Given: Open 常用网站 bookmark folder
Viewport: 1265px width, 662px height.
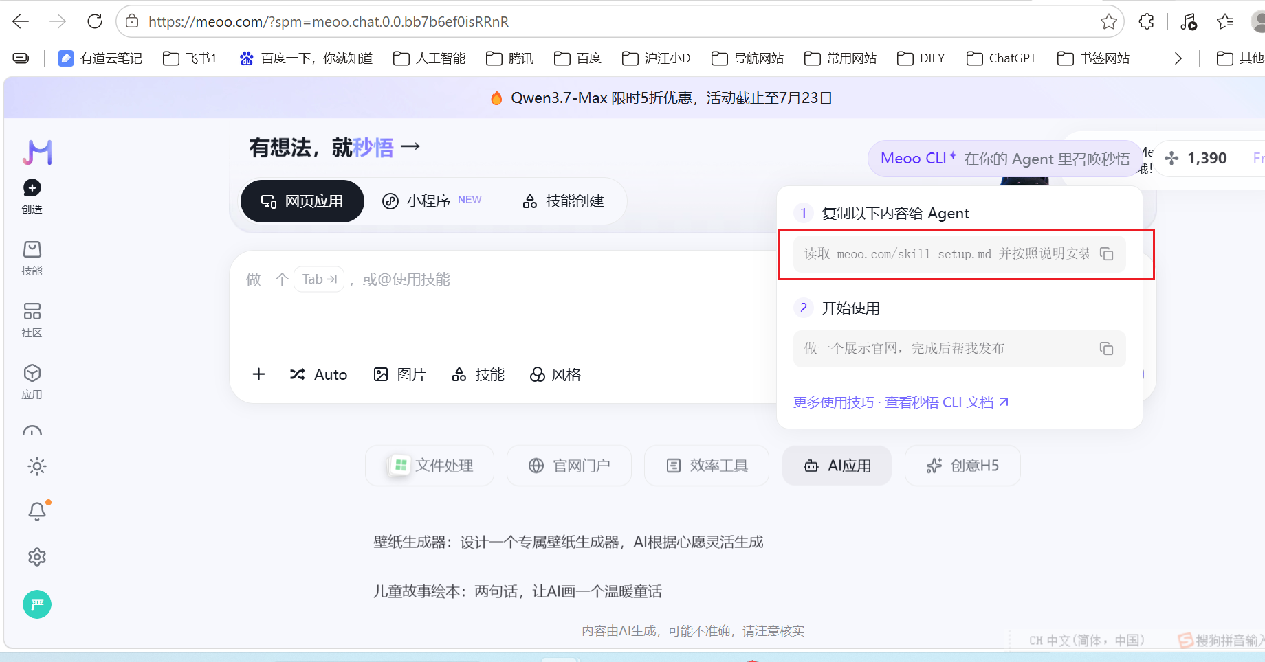Looking at the screenshot, I should pos(840,58).
